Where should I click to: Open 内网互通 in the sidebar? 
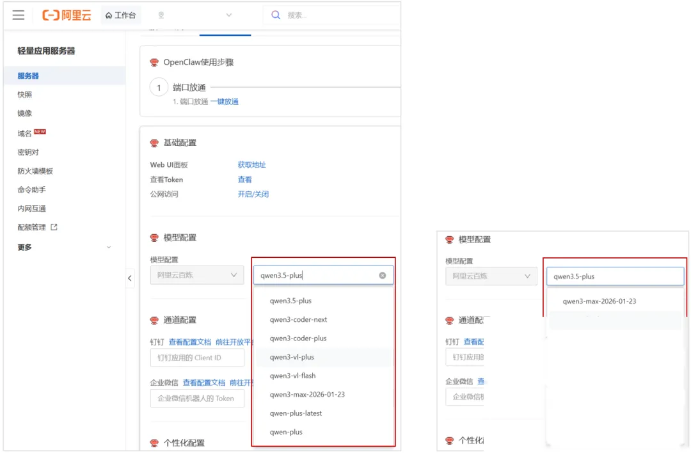[x=32, y=209]
